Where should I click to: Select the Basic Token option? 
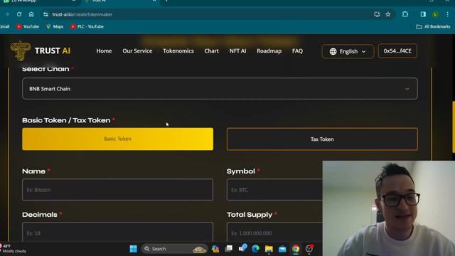pyautogui.click(x=117, y=139)
